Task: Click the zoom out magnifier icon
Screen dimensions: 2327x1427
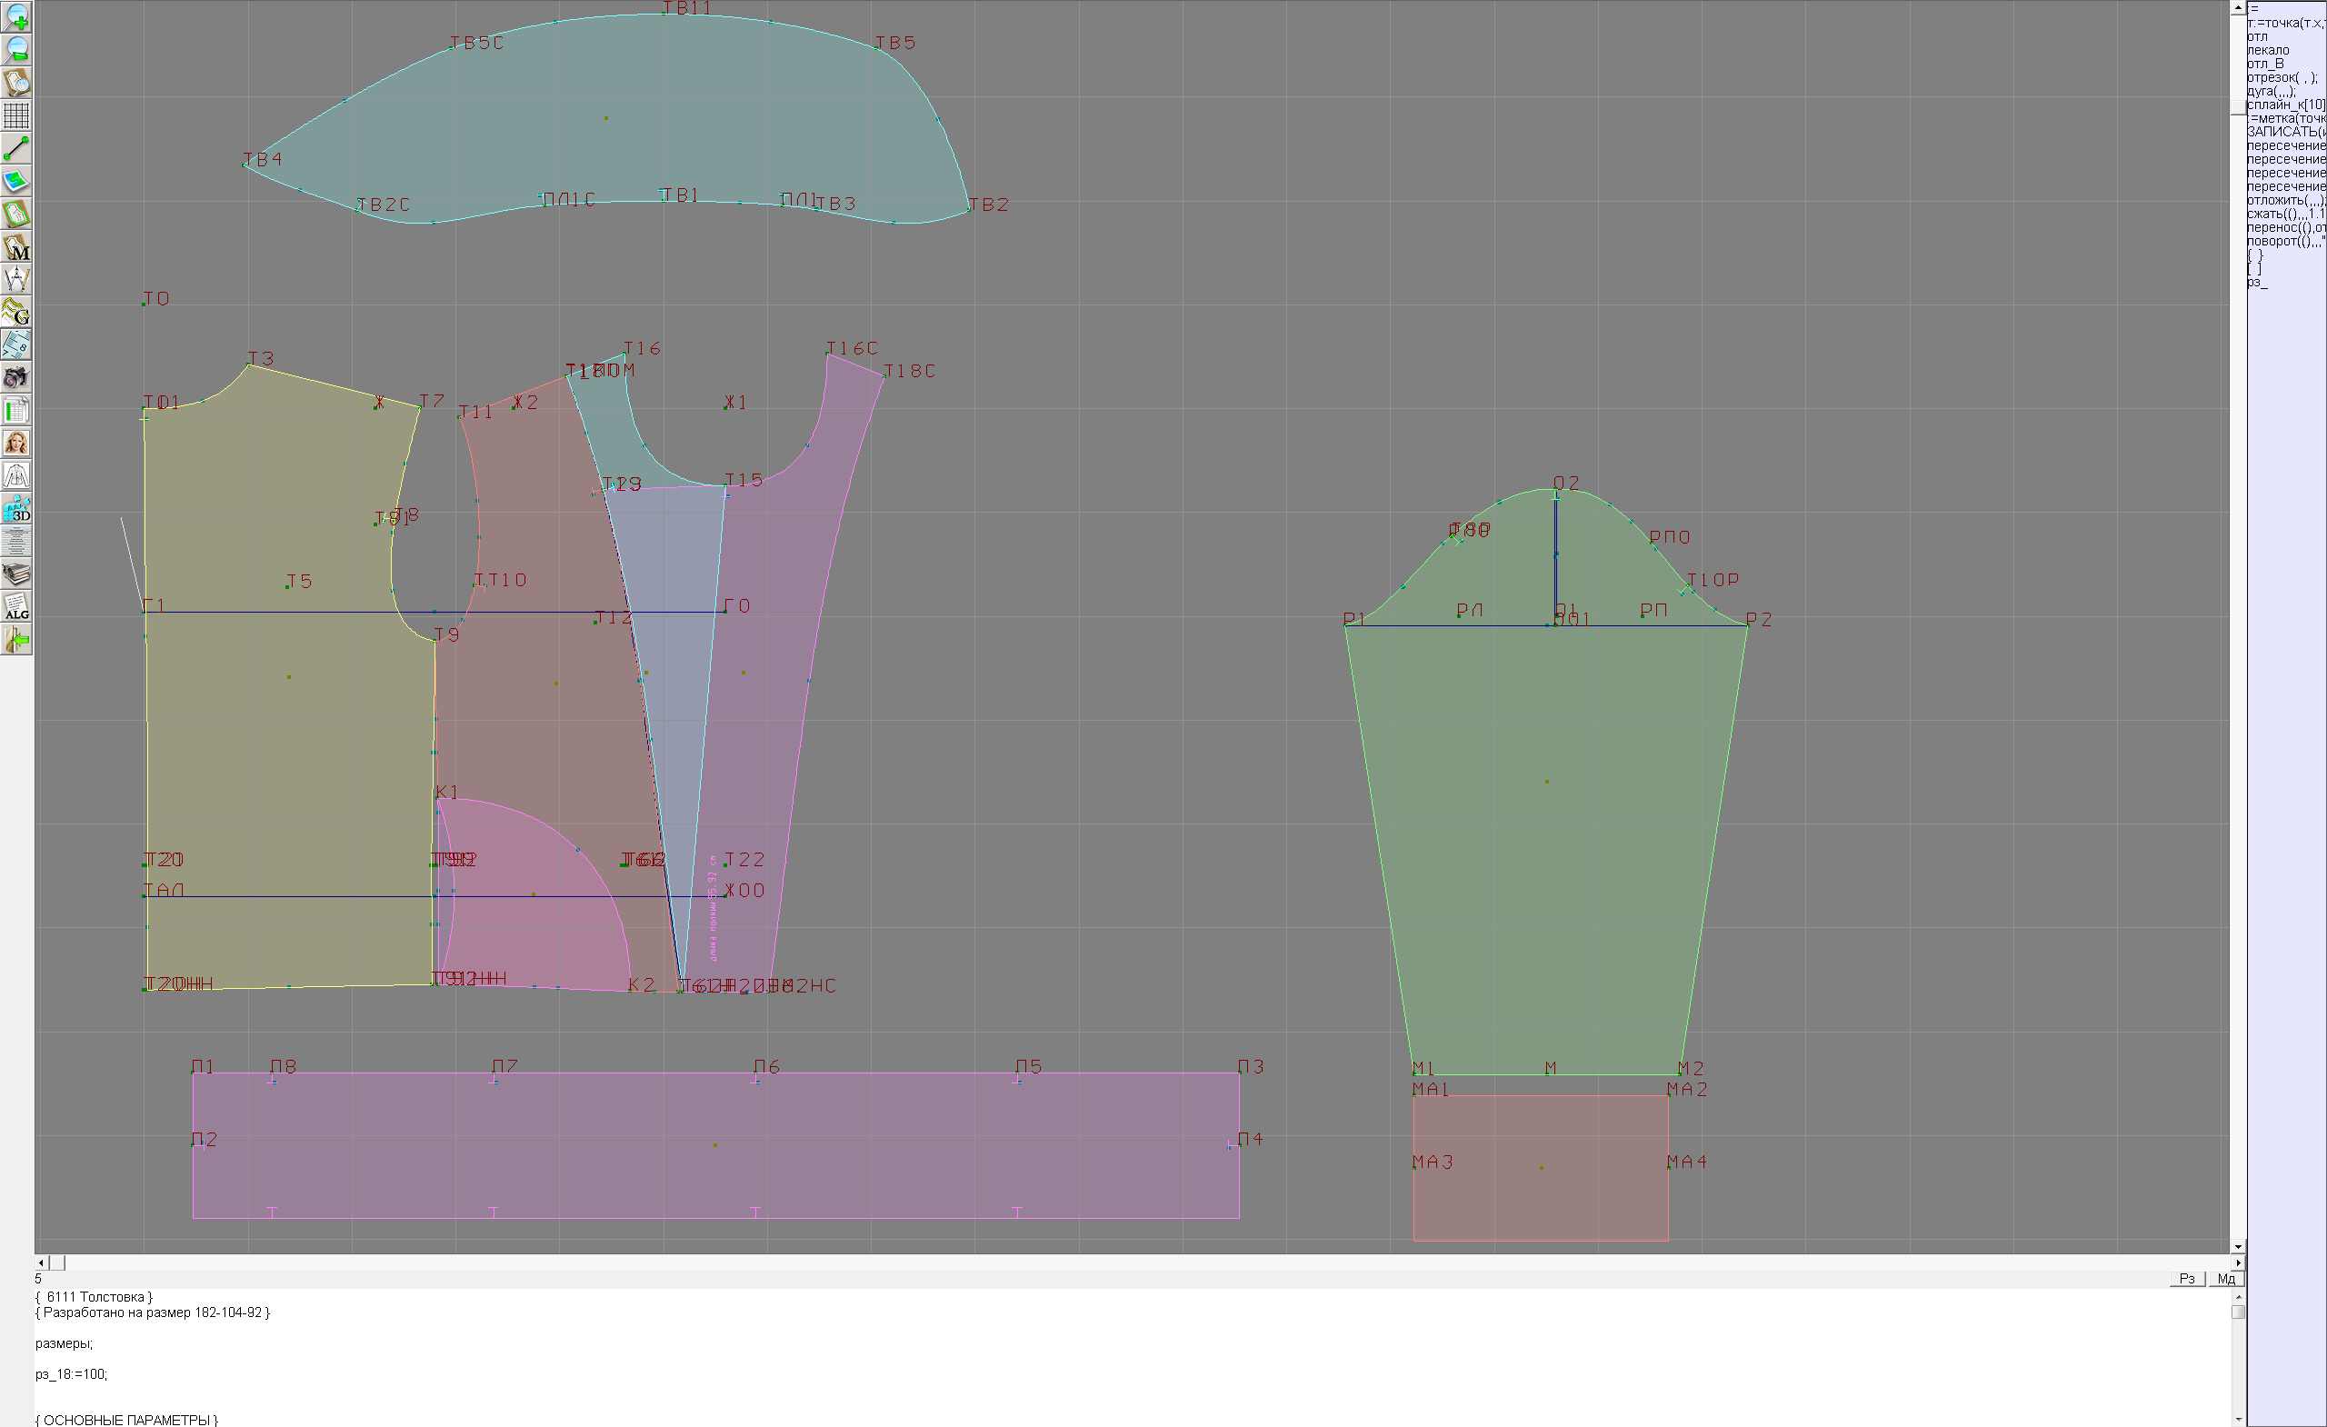Action: pos(16,49)
